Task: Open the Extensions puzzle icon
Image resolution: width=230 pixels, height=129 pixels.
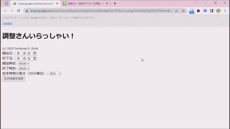Action: pos(198,11)
